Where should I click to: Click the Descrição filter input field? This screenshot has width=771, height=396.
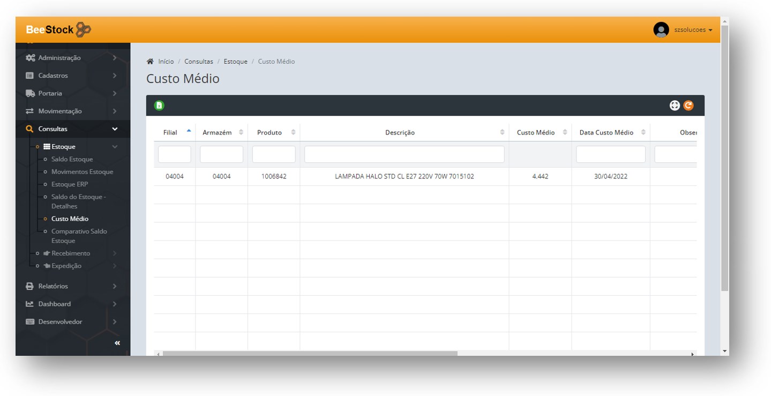[x=404, y=154]
